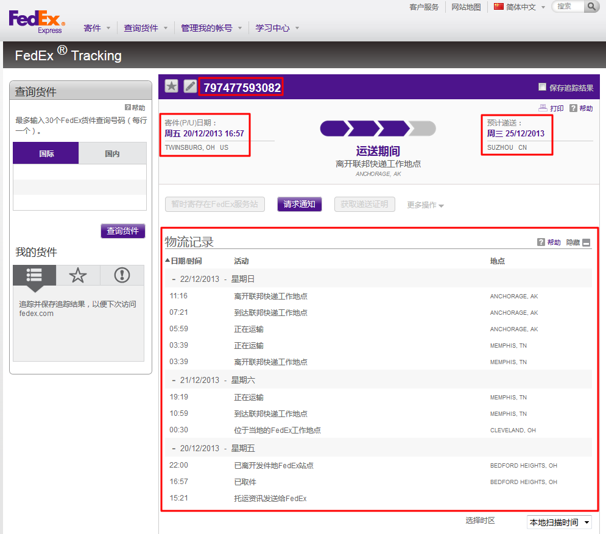Click the China flag icon
Image resolution: width=606 pixels, height=534 pixels.
tap(499, 7)
